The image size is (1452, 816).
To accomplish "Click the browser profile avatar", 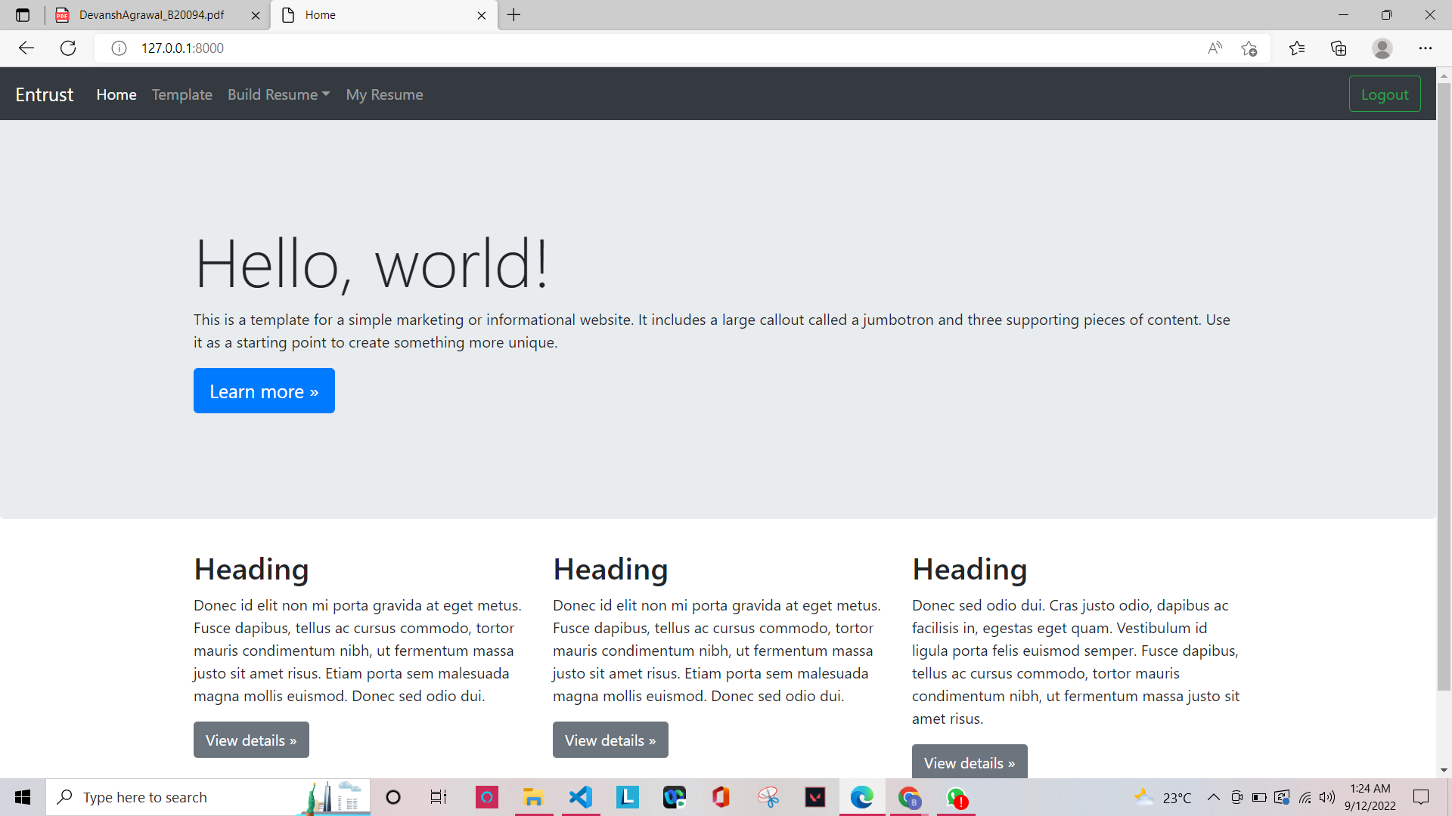I will 1382,48.
